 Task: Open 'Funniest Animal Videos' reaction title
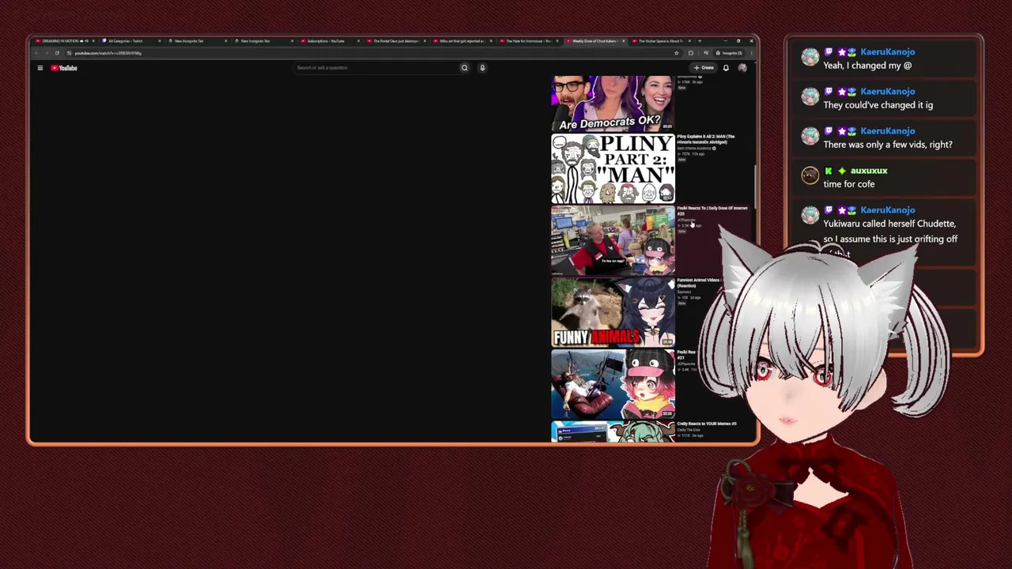(x=699, y=282)
